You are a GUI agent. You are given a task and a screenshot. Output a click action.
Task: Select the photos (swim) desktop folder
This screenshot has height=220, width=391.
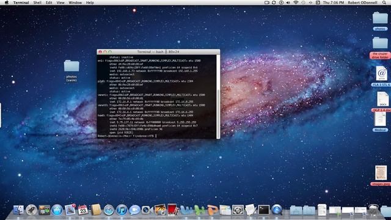click(71, 70)
